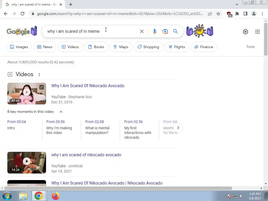
Task: Open the sun-and-books doodle
Action: pyautogui.click(x=200, y=31)
